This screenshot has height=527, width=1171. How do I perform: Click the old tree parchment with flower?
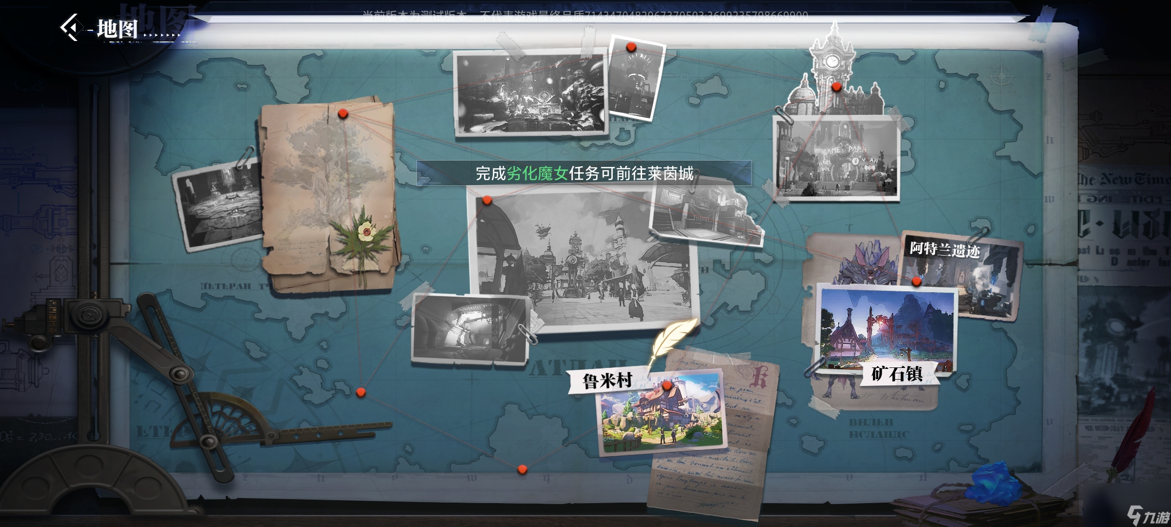pyautogui.click(x=329, y=195)
